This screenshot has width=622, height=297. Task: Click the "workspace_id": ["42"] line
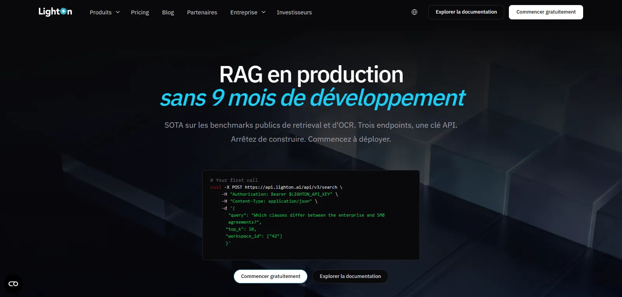pyautogui.click(x=254, y=236)
